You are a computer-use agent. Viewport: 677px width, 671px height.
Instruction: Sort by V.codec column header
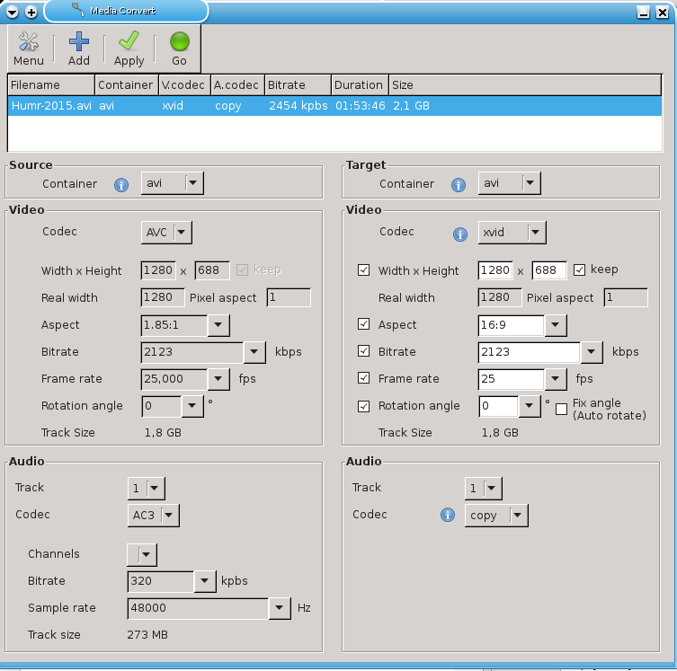185,85
